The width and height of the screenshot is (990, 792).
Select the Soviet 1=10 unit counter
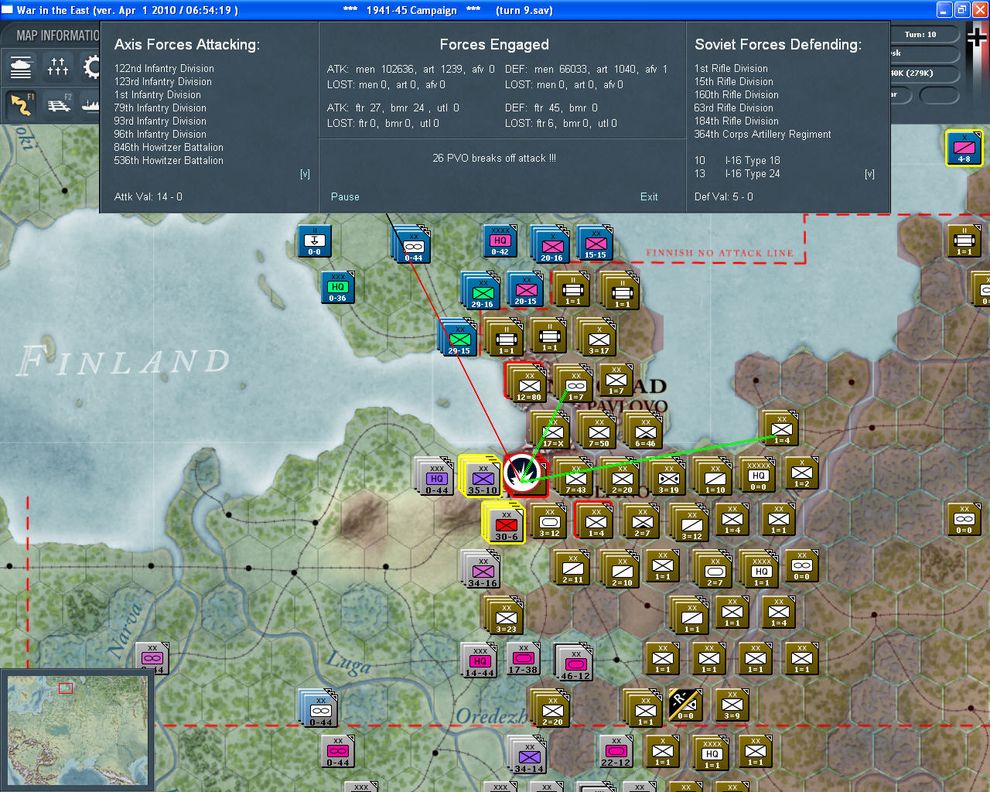714,478
